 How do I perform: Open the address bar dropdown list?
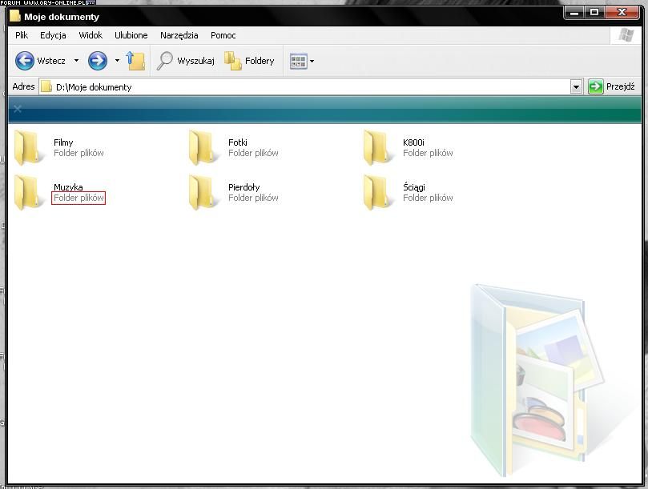(576, 86)
